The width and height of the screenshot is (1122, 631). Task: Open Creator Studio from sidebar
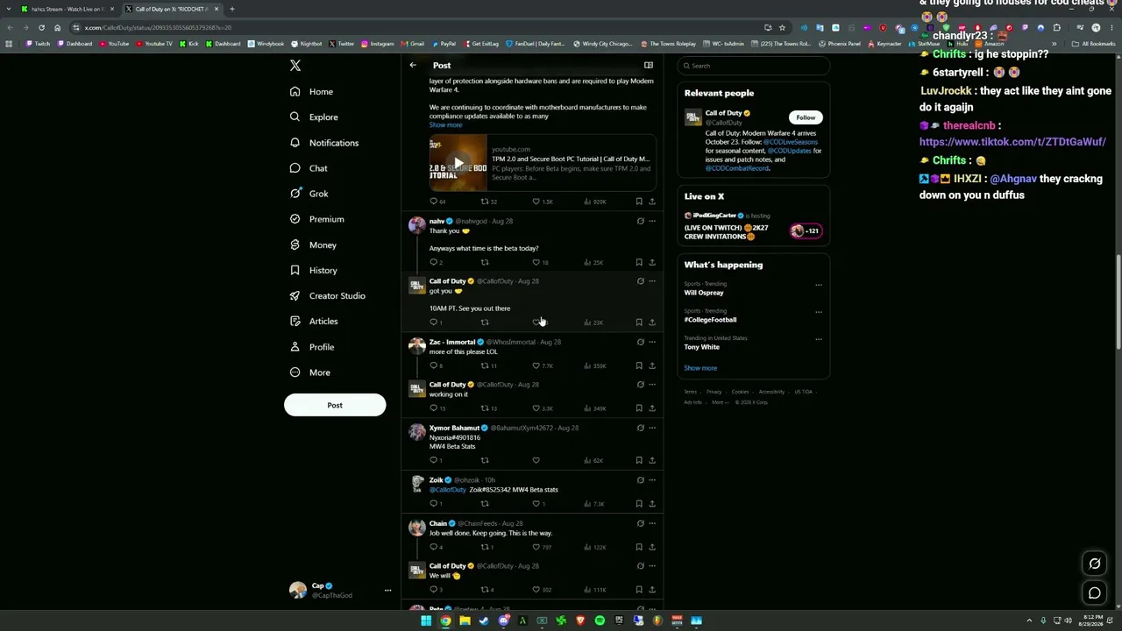(327, 296)
